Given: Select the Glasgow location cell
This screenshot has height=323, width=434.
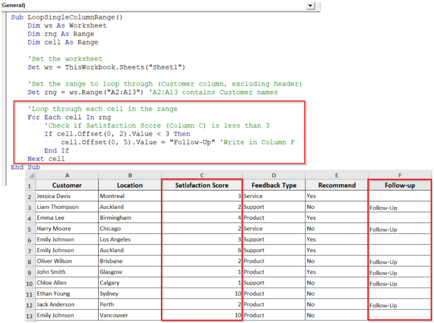Looking at the screenshot, I should (x=130, y=272).
